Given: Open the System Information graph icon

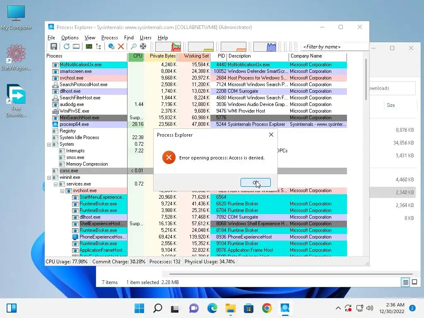Looking at the screenshot, I should point(89,46).
